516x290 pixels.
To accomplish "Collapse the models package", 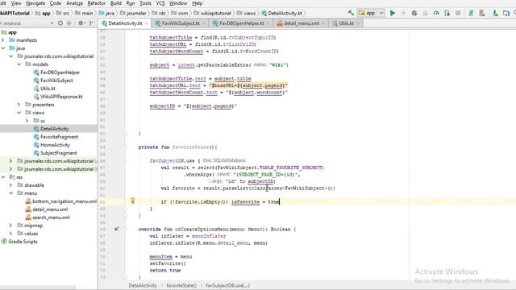I will (x=19, y=64).
